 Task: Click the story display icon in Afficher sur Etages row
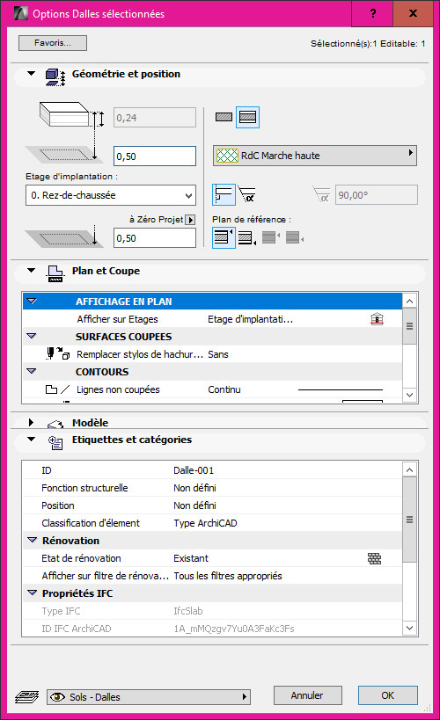click(x=377, y=318)
